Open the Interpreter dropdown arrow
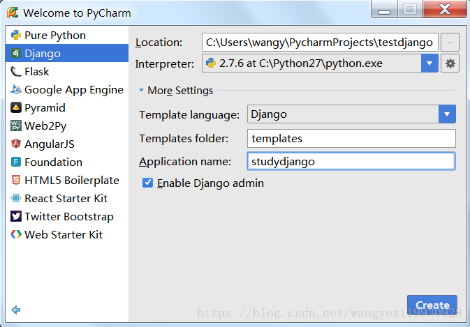Viewport: 470px width, 327px height. click(429, 63)
